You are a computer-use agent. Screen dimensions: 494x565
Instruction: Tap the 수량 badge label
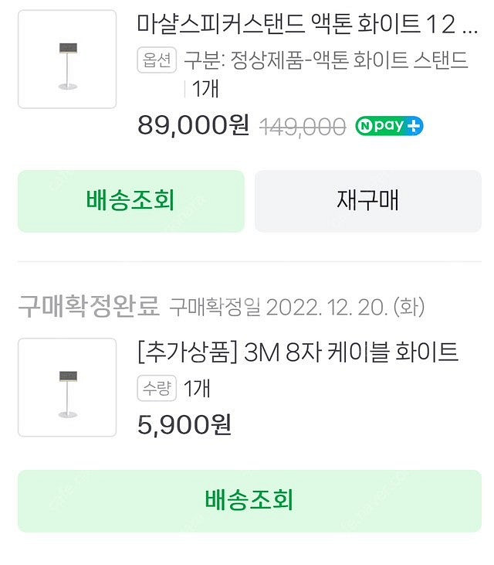tap(157, 389)
